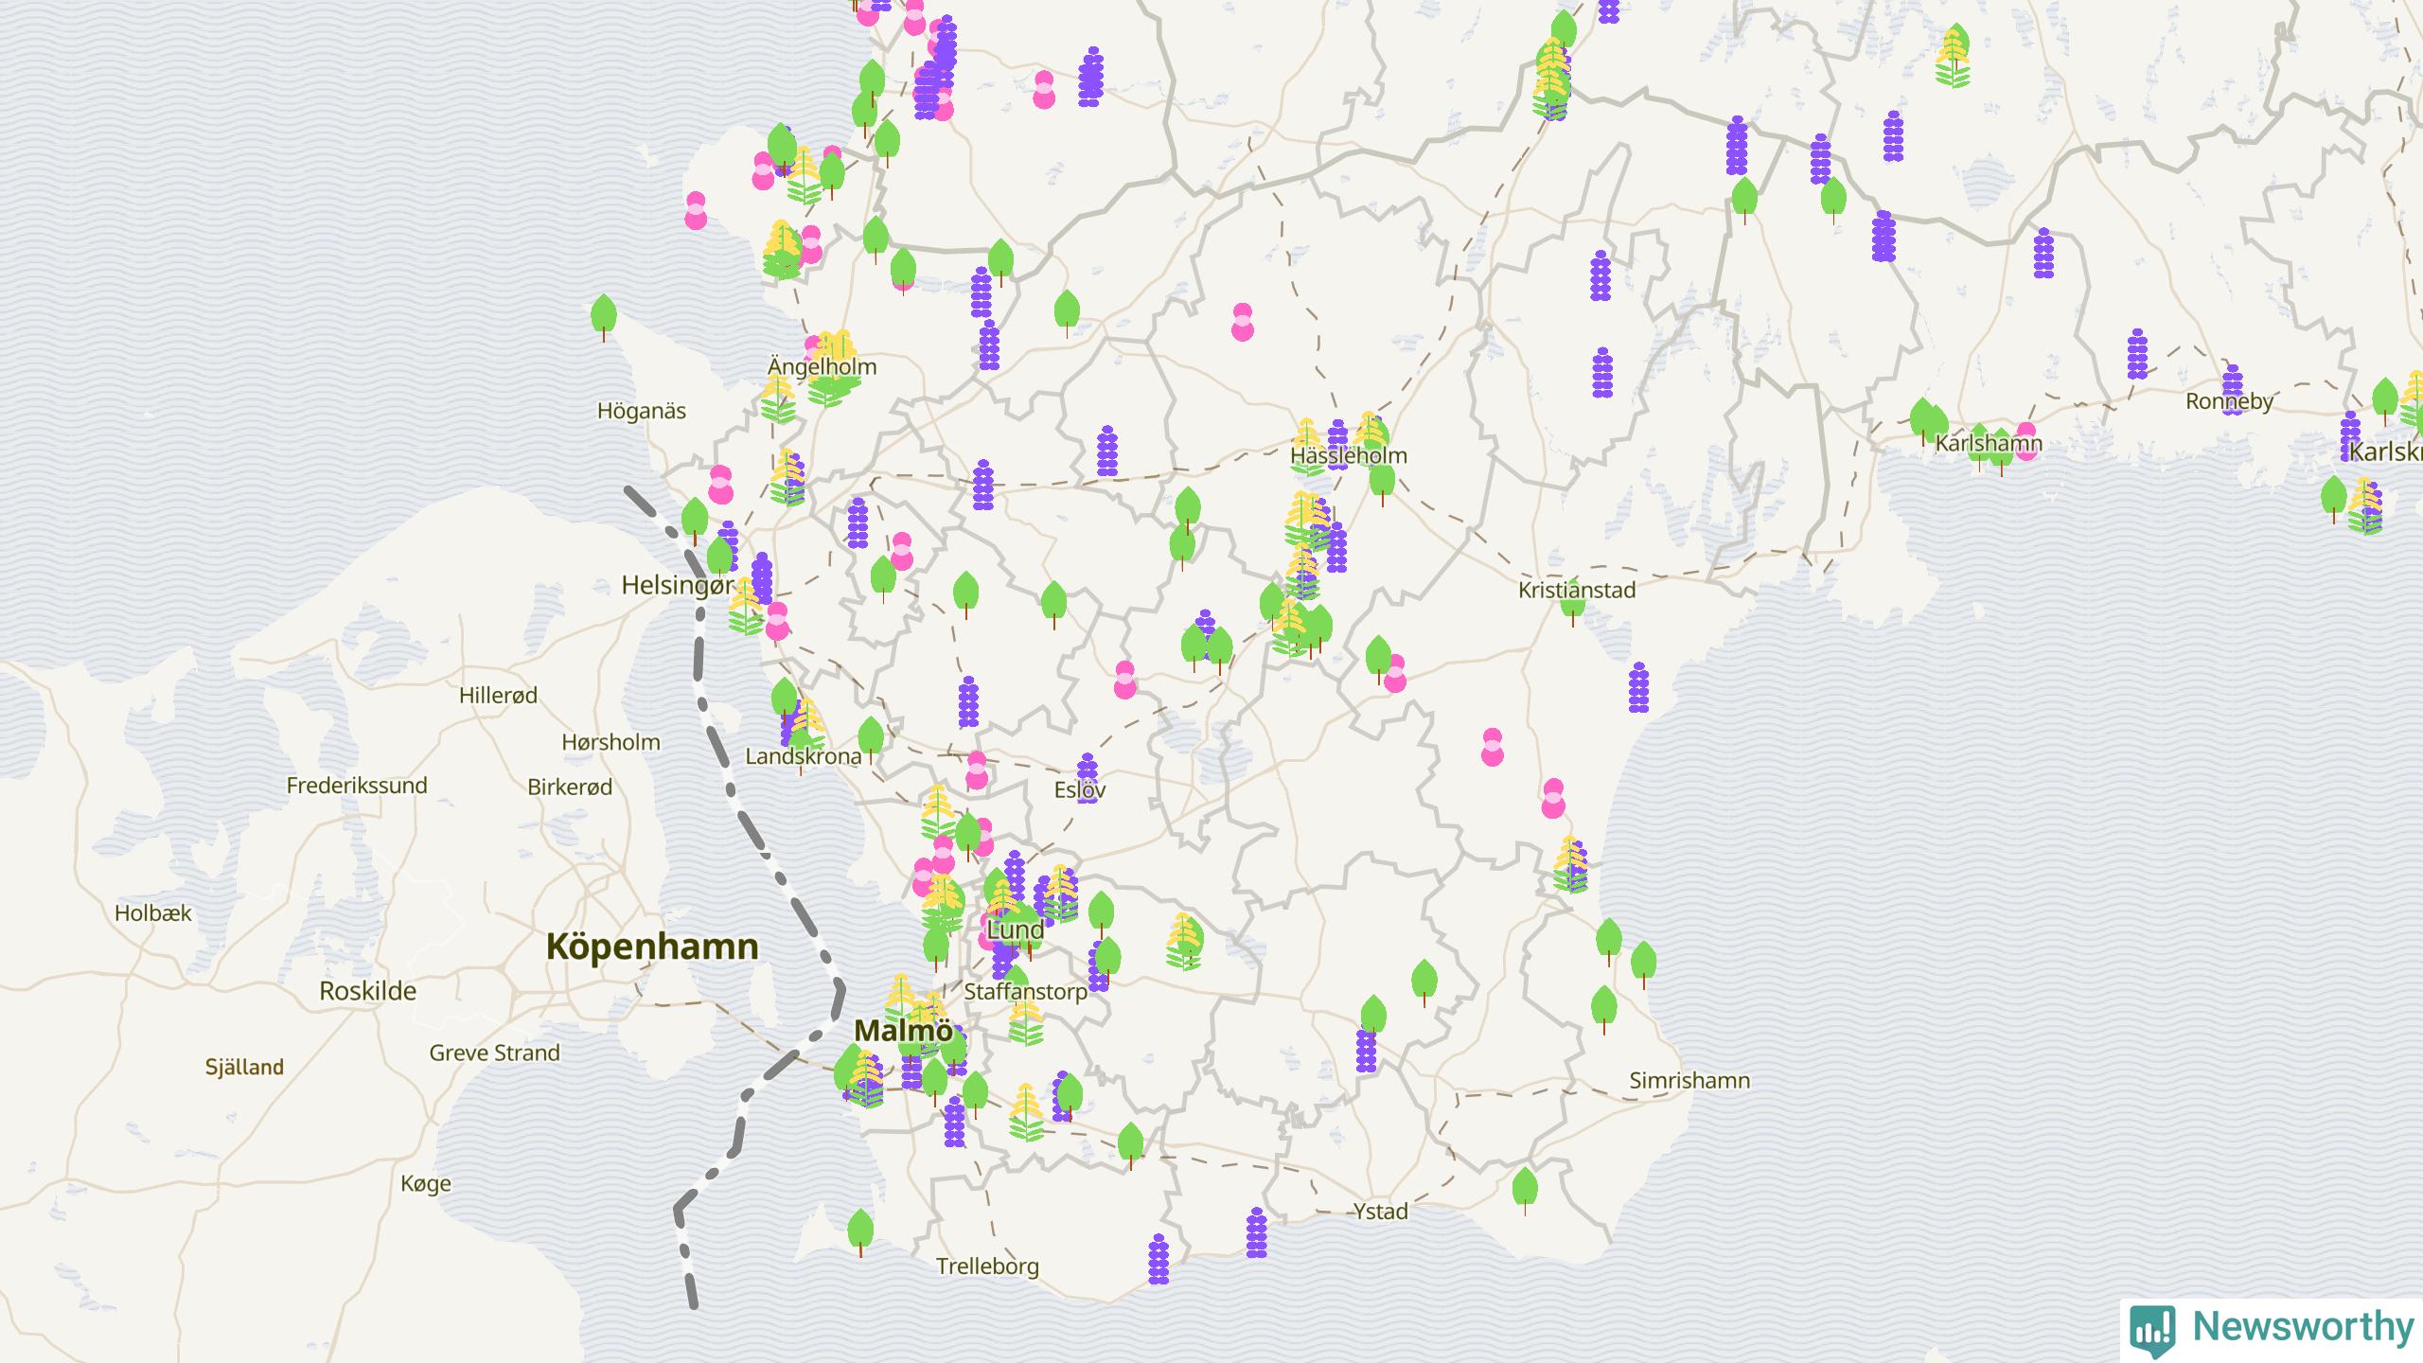This screenshot has height=1363, width=2423.
Task: Click the Frederikssund label
Action: point(357,786)
